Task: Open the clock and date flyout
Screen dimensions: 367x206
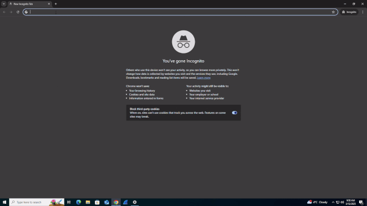Action: [x=351, y=202]
